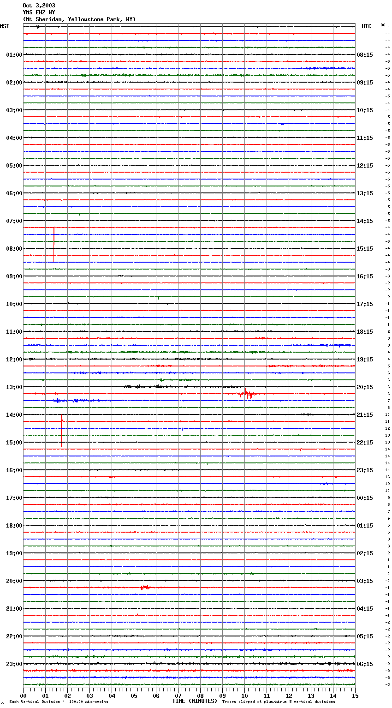
Task: Click the 14:15 UTC time label
Action: click(x=365, y=221)
